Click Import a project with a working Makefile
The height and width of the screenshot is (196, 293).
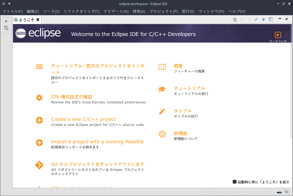97,142
